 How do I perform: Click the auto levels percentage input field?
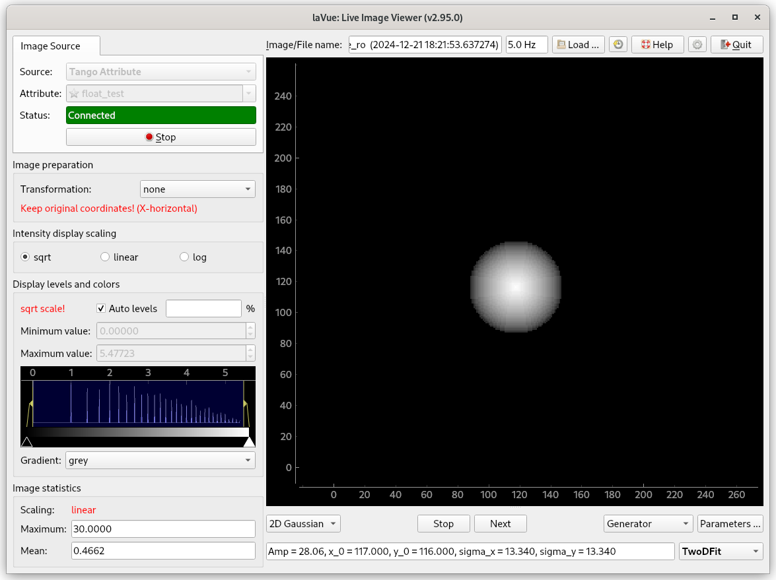click(x=203, y=308)
